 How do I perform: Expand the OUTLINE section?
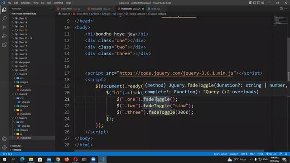(x=16, y=146)
